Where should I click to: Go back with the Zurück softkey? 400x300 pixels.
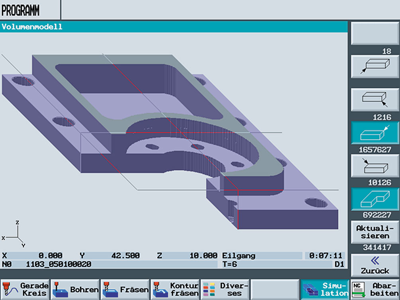[375, 265]
